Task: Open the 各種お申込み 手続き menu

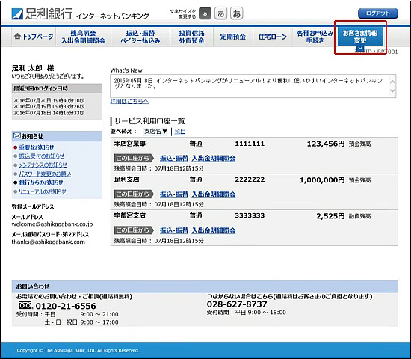Action: 315,37
